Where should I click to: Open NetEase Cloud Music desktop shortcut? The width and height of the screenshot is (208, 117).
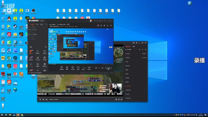tap(9, 35)
